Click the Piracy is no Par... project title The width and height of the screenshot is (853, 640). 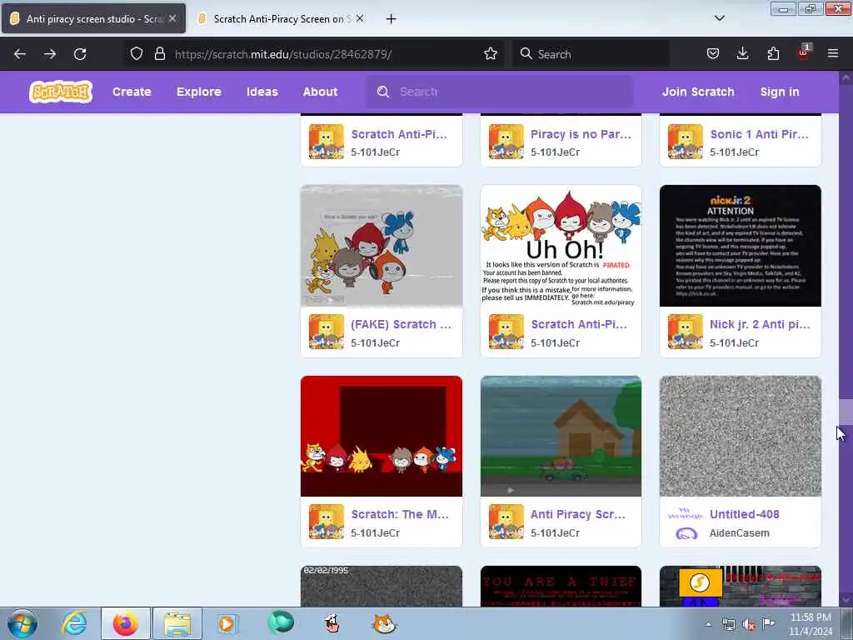pyautogui.click(x=581, y=134)
